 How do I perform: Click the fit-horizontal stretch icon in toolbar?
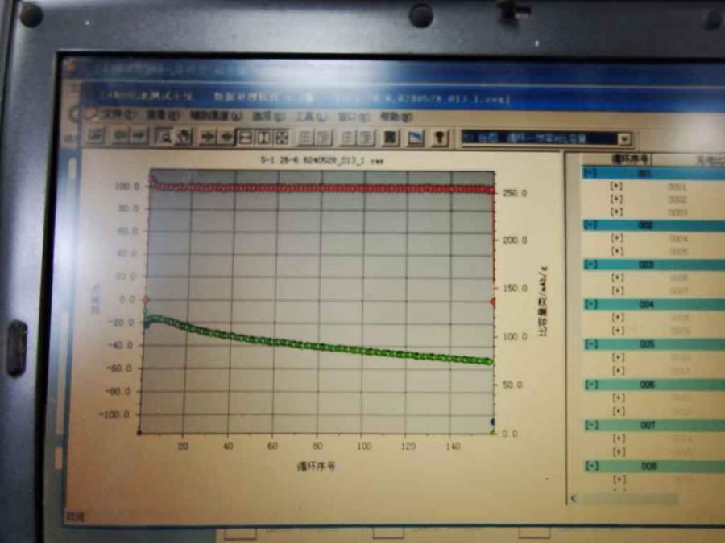pyautogui.click(x=245, y=138)
